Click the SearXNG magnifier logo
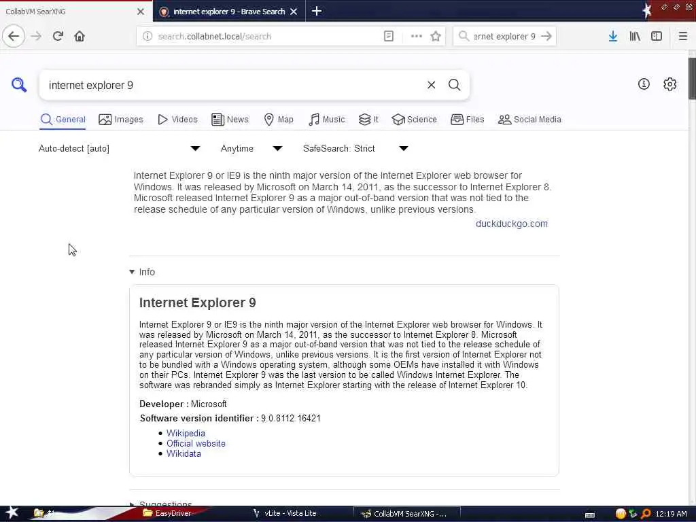Screen dimensions: 696x522 coord(19,84)
